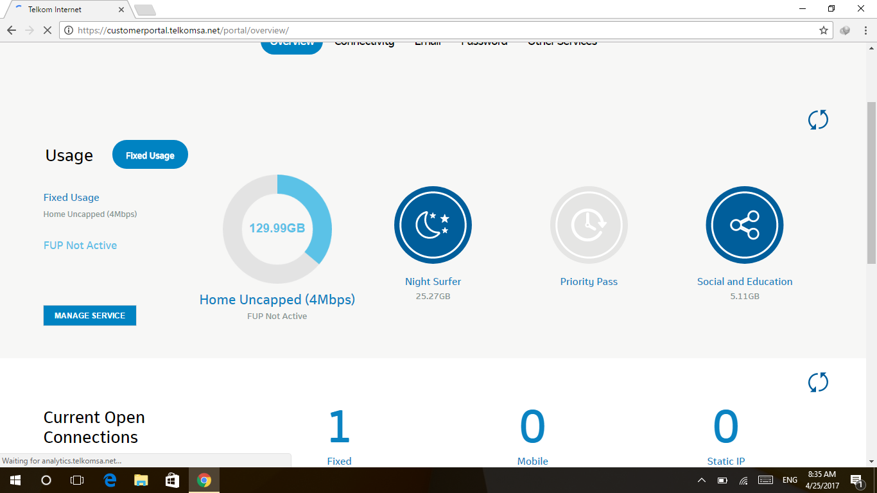Open File Explorer from the taskbar
This screenshot has height=493, width=877.
point(141,480)
